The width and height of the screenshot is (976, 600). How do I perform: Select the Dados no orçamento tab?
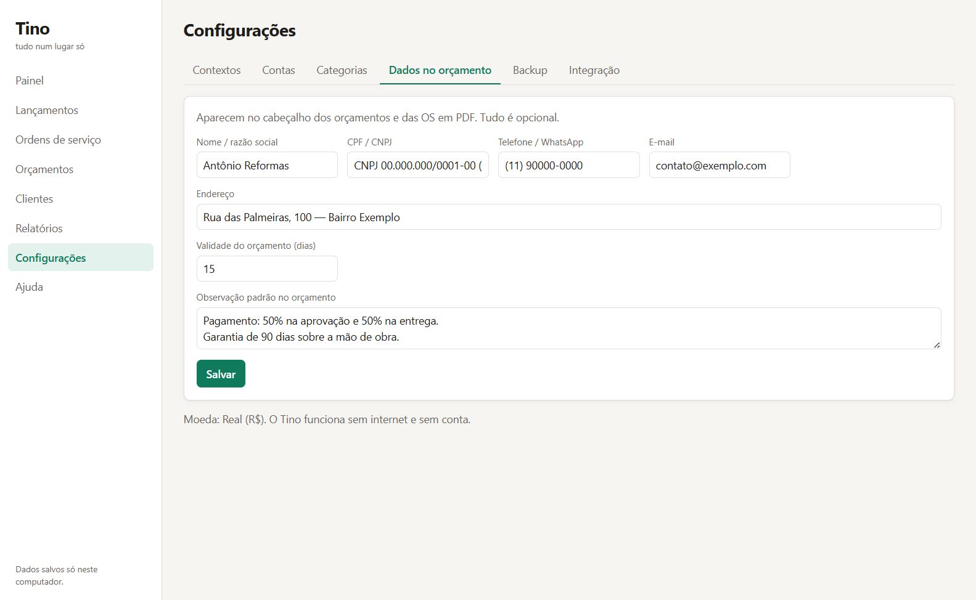(x=440, y=70)
